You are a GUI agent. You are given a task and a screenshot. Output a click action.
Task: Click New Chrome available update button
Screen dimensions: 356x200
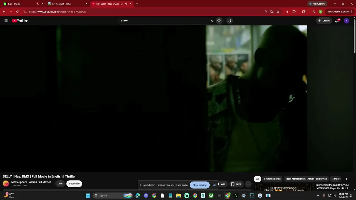(340, 12)
